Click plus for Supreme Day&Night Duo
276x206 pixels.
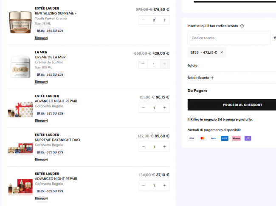[x=164, y=147]
